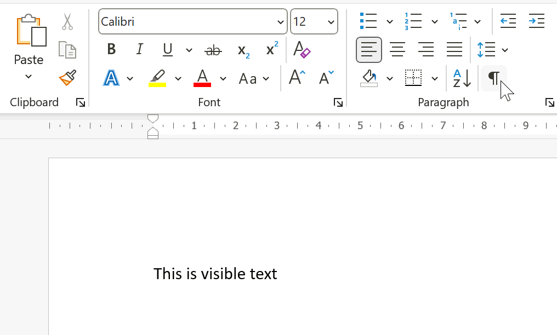The width and height of the screenshot is (557, 335).
Task: Click the Decrease Indent icon
Action: 508,21
